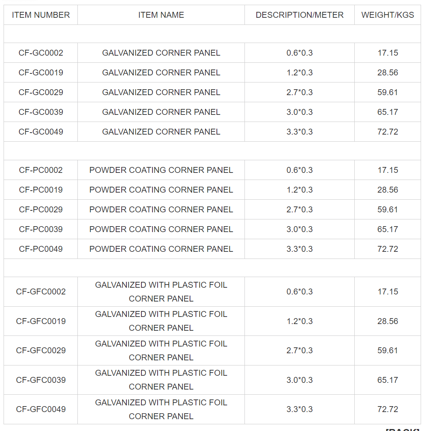Image resolution: width=425 pixels, height=431 pixels.
Task: Click item number CF-PC0029
Action: (41, 210)
